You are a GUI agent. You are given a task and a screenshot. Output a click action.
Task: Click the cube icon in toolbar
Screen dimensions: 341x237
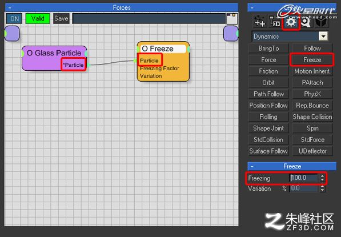322,22
